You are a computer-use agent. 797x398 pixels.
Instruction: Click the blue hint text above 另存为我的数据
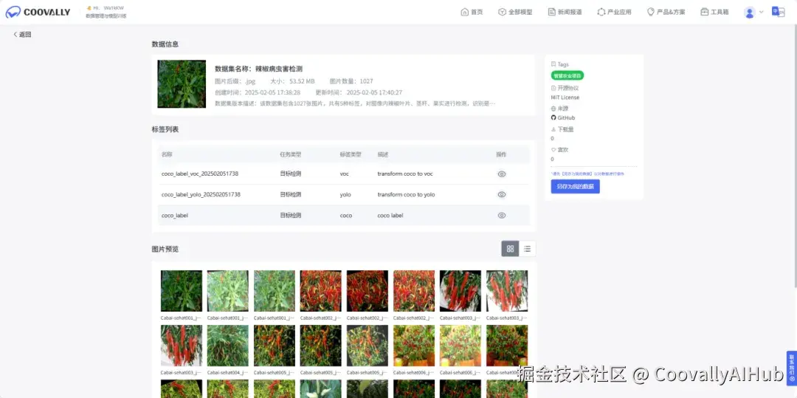(587, 174)
